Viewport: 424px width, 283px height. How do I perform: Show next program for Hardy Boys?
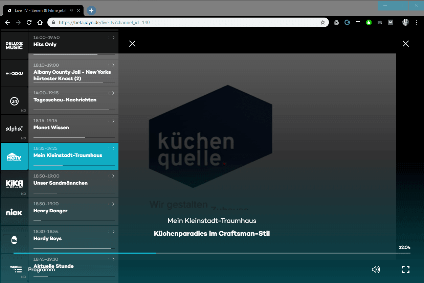pyautogui.click(x=113, y=232)
